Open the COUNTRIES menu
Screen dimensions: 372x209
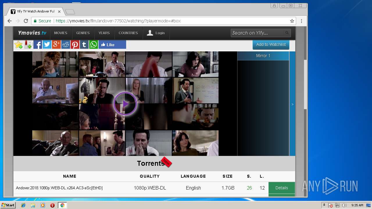[128, 33]
